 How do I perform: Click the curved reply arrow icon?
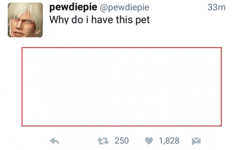[55, 141]
